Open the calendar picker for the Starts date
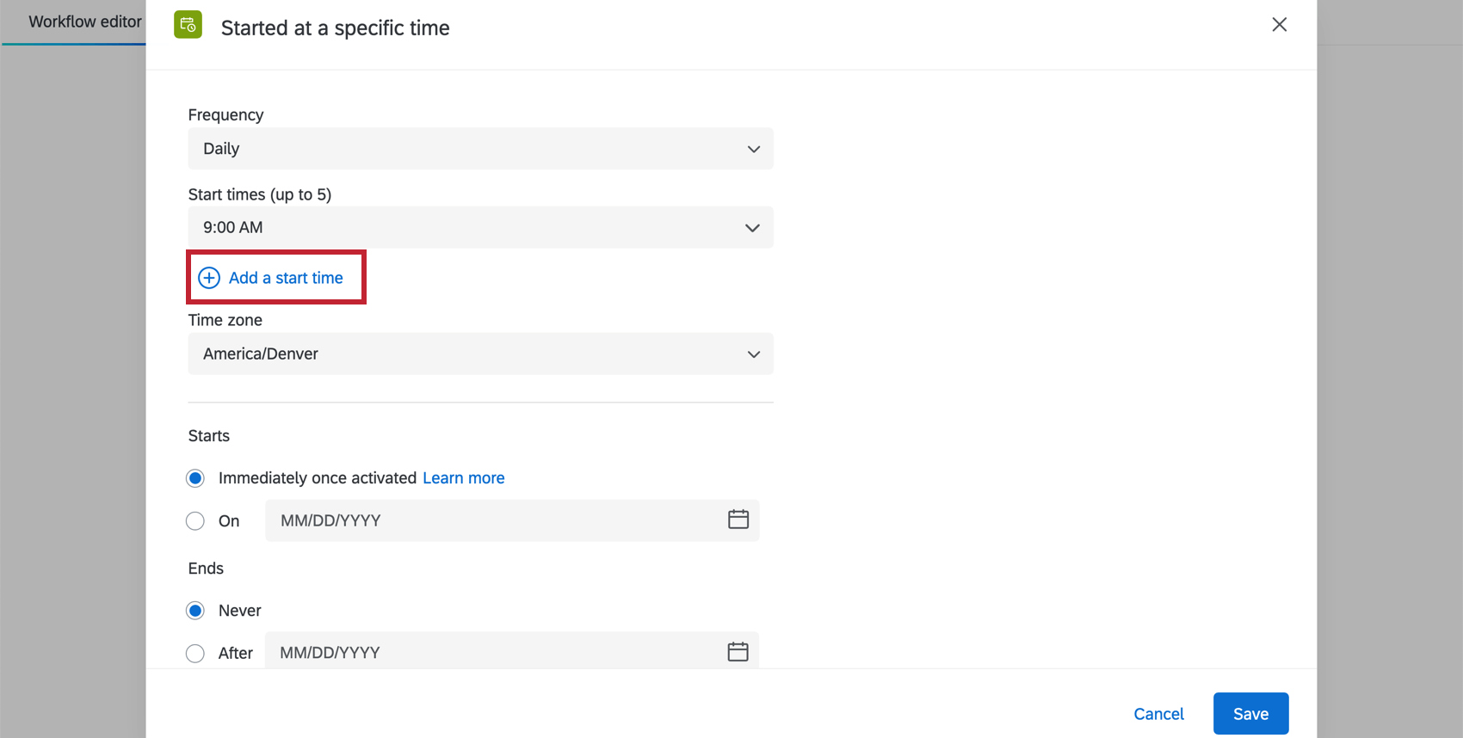The image size is (1463, 738). [738, 520]
